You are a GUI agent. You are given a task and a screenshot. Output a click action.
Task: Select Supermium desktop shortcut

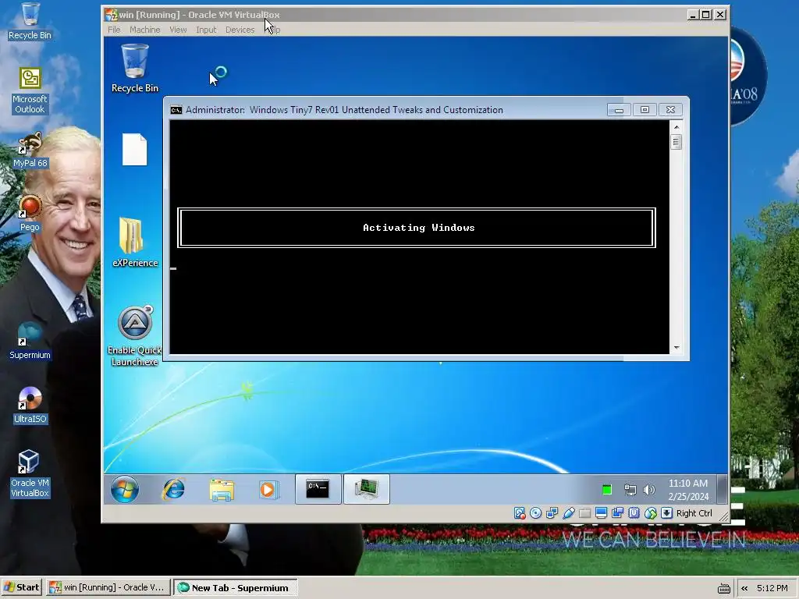coord(30,341)
